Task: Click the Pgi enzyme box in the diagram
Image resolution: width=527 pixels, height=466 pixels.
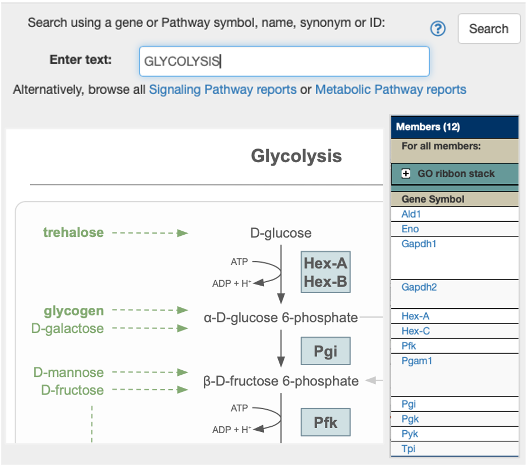Action: coord(325,351)
